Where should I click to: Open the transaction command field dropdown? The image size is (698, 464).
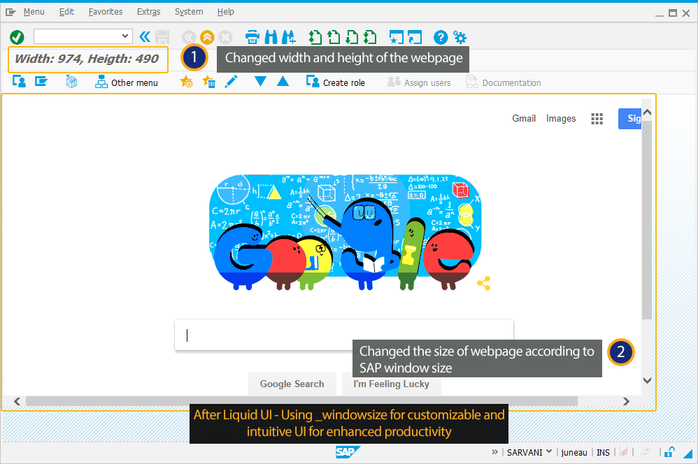tap(125, 36)
